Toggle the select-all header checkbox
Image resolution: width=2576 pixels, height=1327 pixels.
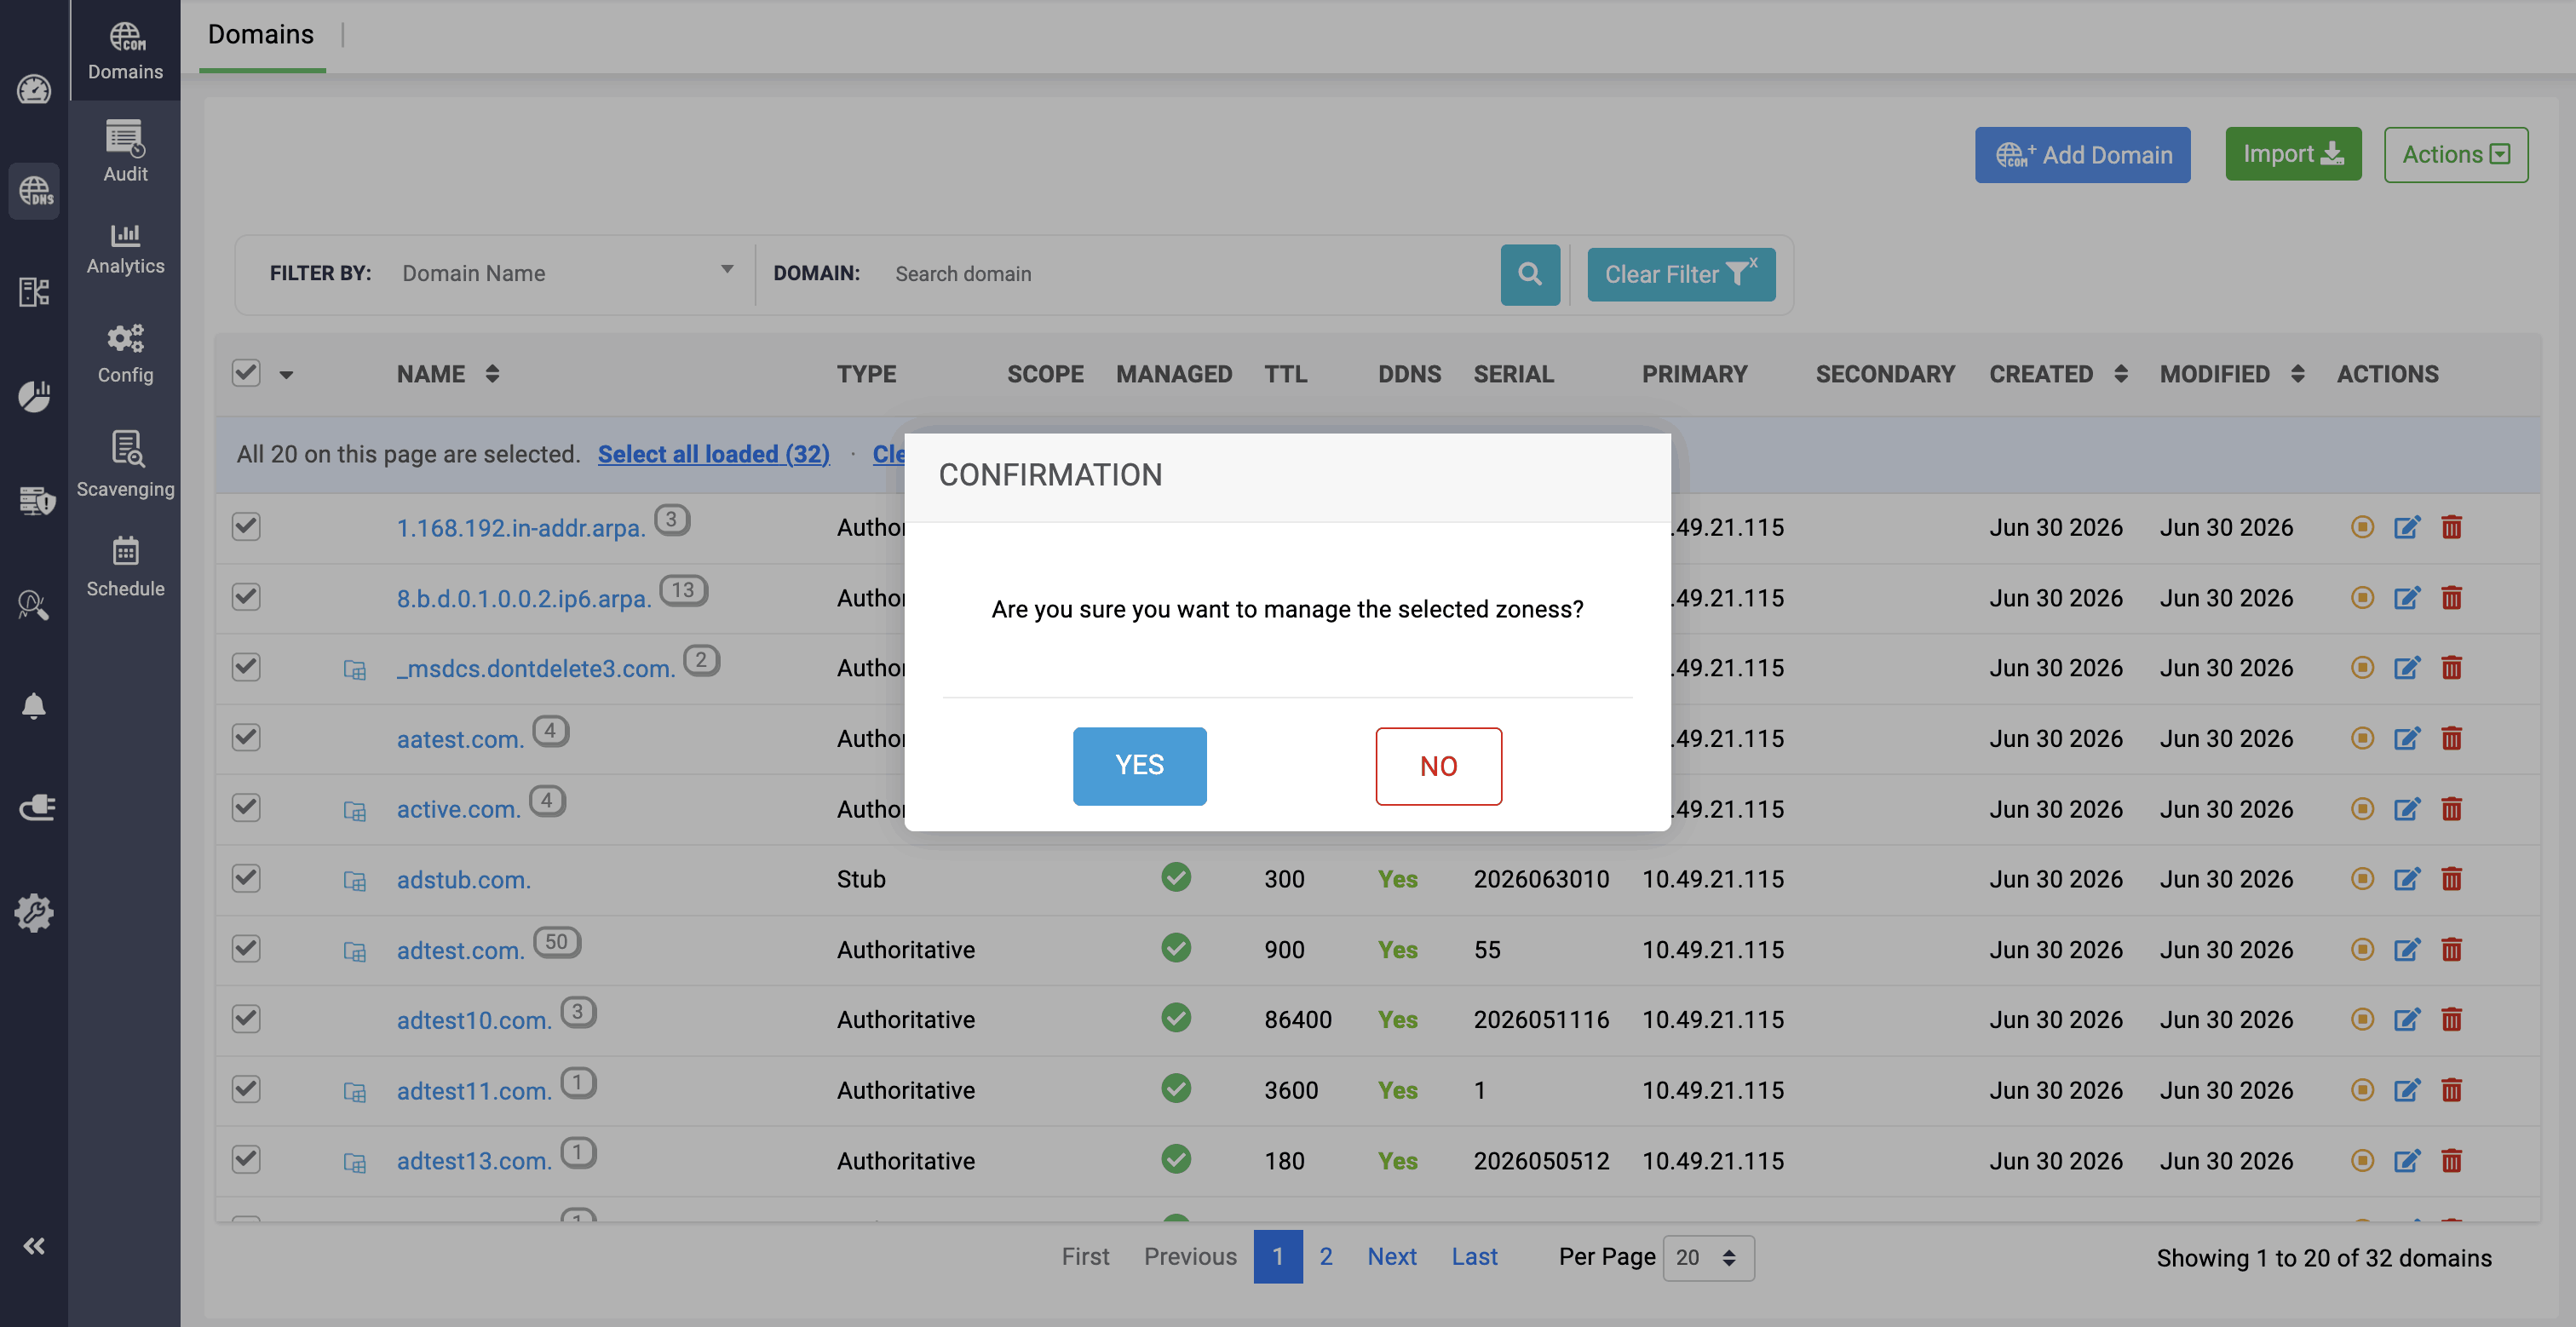point(246,373)
